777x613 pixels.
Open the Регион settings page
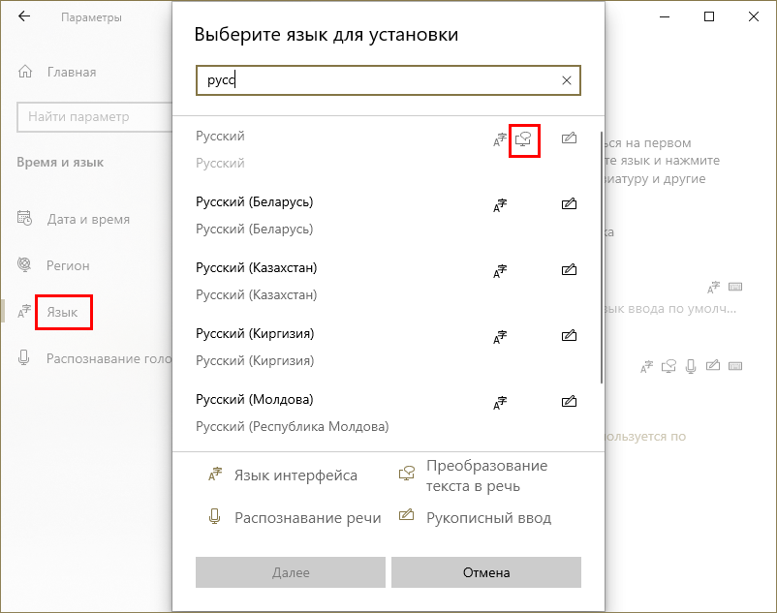(68, 265)
